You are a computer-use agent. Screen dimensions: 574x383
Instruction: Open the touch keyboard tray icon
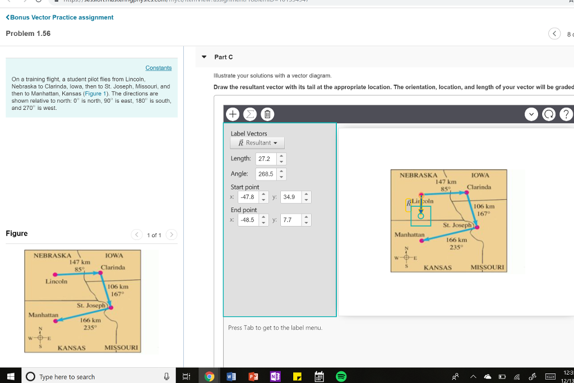[550, 376]
